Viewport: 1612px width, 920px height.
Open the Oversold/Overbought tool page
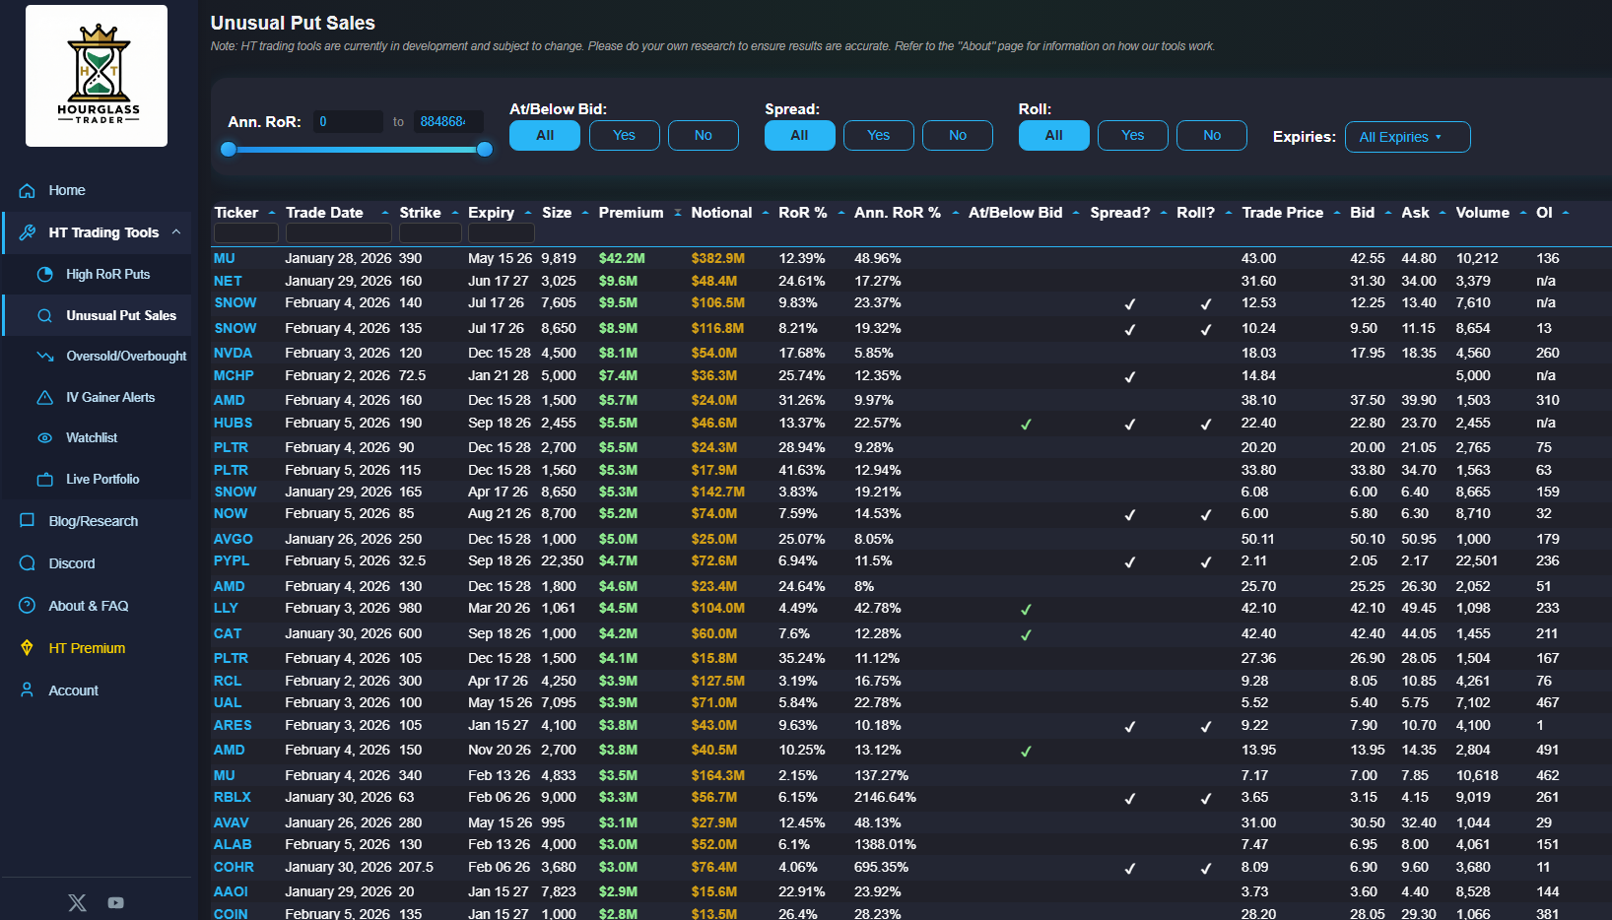point(125,357)
